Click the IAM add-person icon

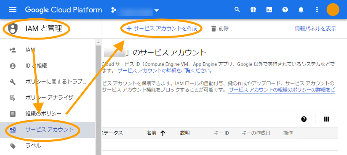coord(13,50)
